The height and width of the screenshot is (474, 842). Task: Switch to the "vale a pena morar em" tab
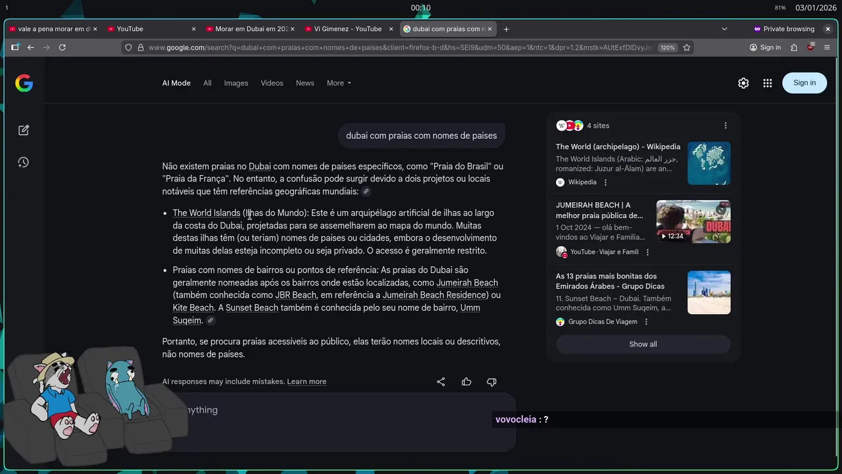coord(53,29)
